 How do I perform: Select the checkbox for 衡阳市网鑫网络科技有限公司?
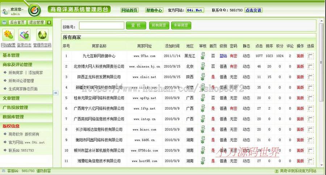coord(310,140)
